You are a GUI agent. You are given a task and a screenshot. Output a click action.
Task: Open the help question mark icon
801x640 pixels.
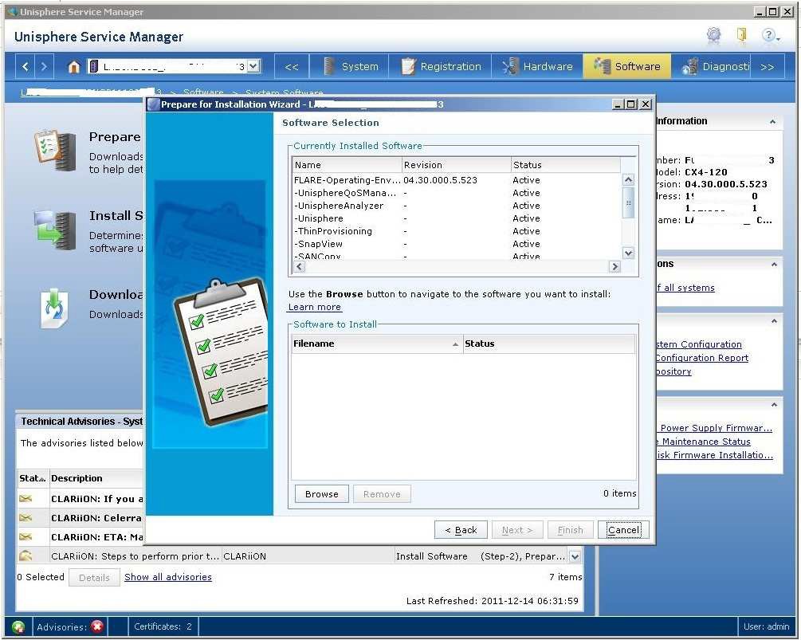769,35
